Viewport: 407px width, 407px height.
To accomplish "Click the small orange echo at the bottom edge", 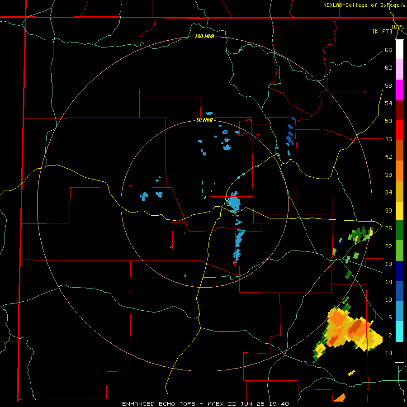I will (x=340, y=398).
